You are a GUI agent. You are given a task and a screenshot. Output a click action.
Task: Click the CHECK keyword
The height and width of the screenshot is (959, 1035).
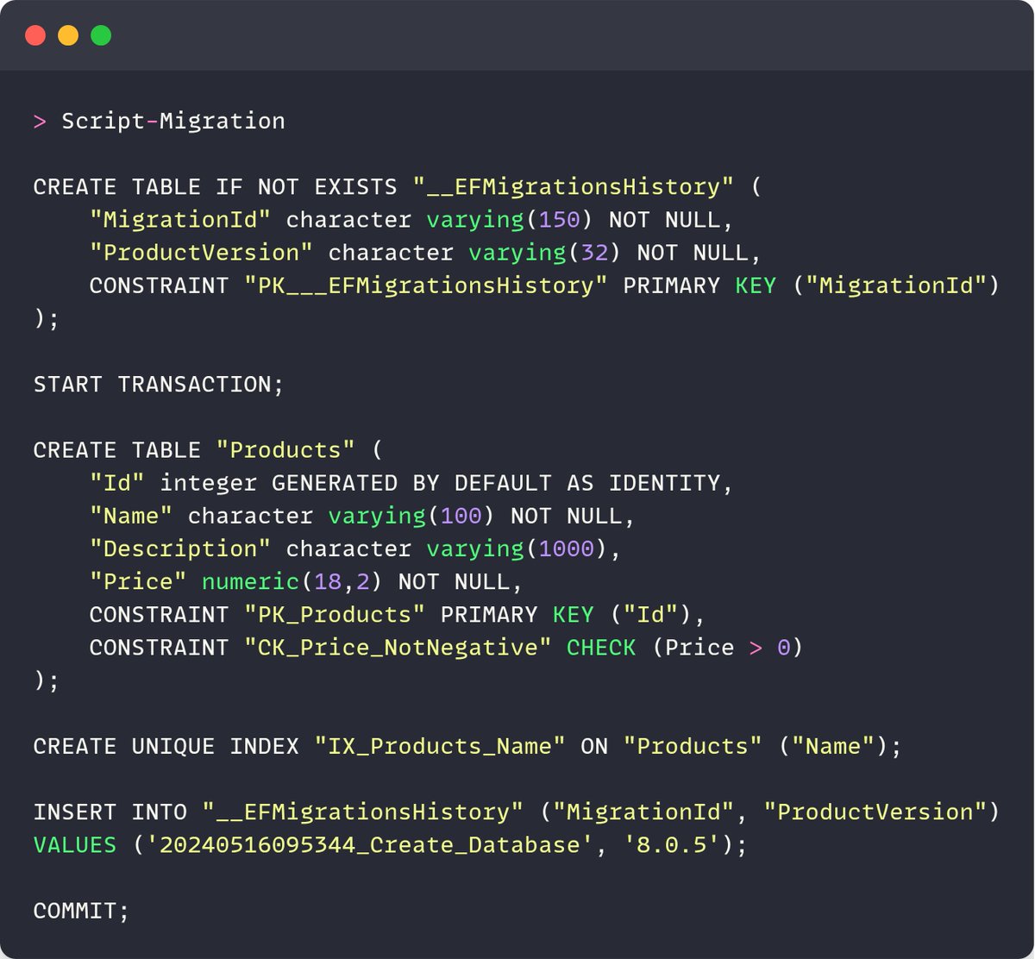pyautogui.click(x=601, y=647)
